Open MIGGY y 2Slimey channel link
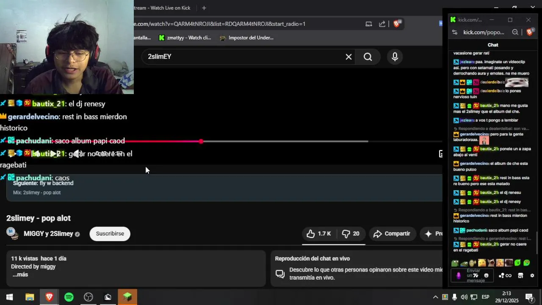Image resolution: width=542 pixels, height=305 pixels. coord(48,234)
